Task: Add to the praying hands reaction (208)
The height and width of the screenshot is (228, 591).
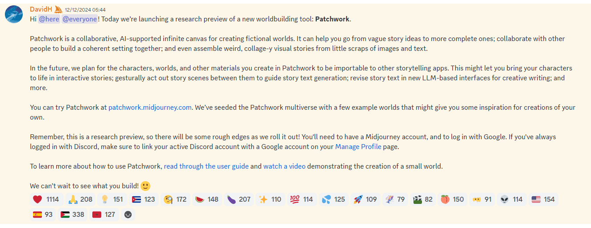Action: point(81,199)
